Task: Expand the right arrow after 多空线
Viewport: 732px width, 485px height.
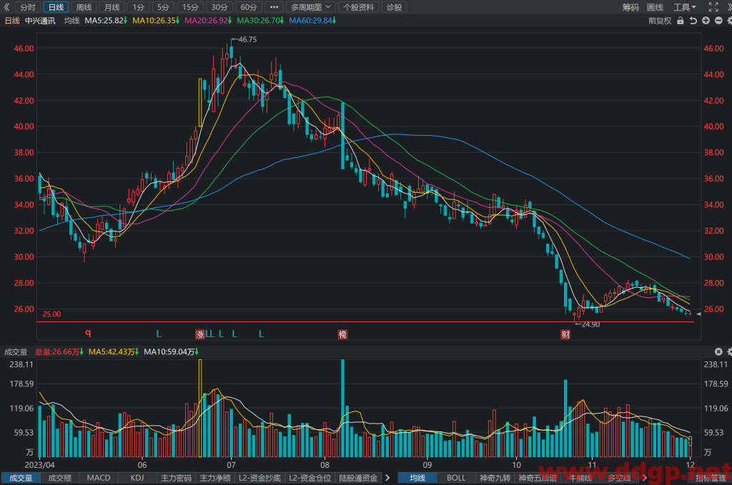Action: [644, 478]
